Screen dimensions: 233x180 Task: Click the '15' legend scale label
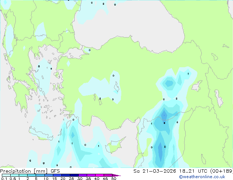pyautogui.click(x=54, y=179)
